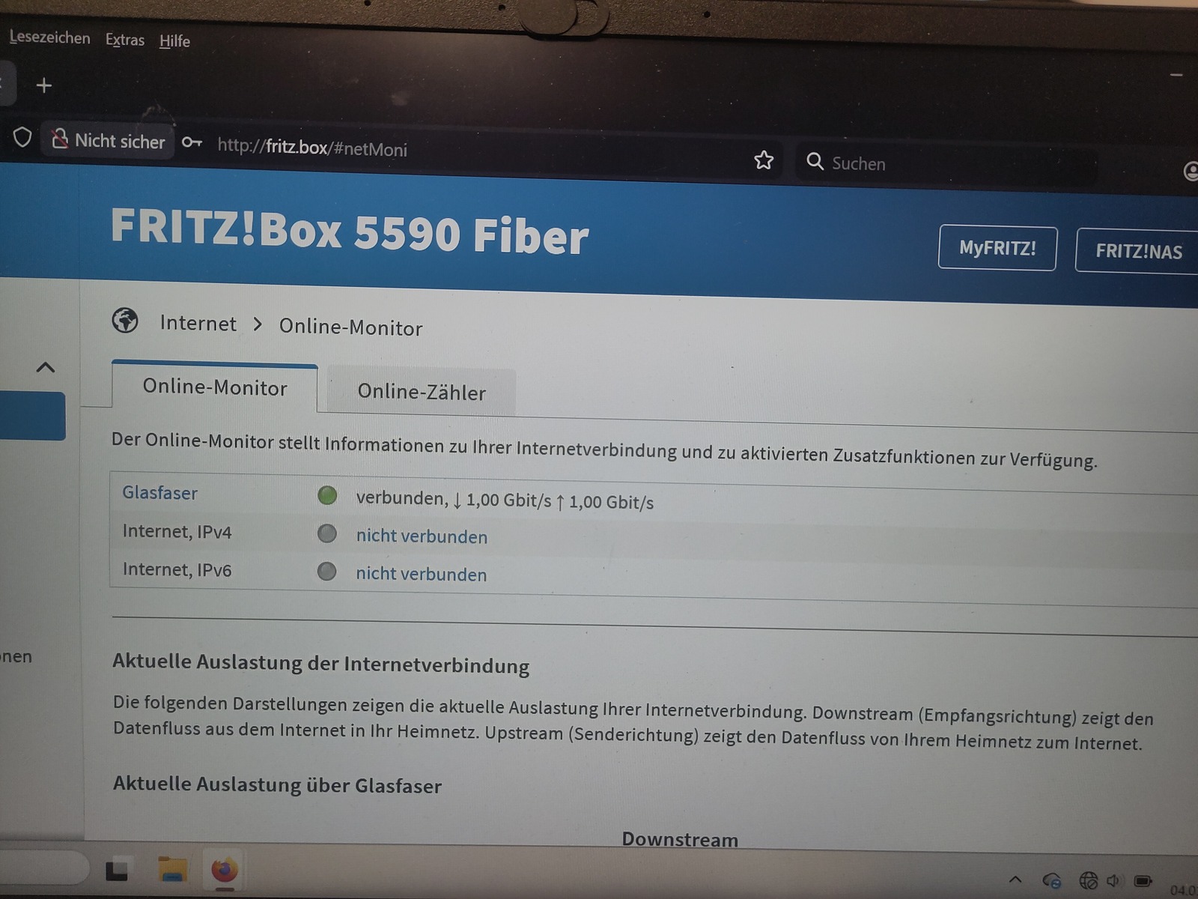Click the Firefox account icon in the toolbar

click(1191, 171)
